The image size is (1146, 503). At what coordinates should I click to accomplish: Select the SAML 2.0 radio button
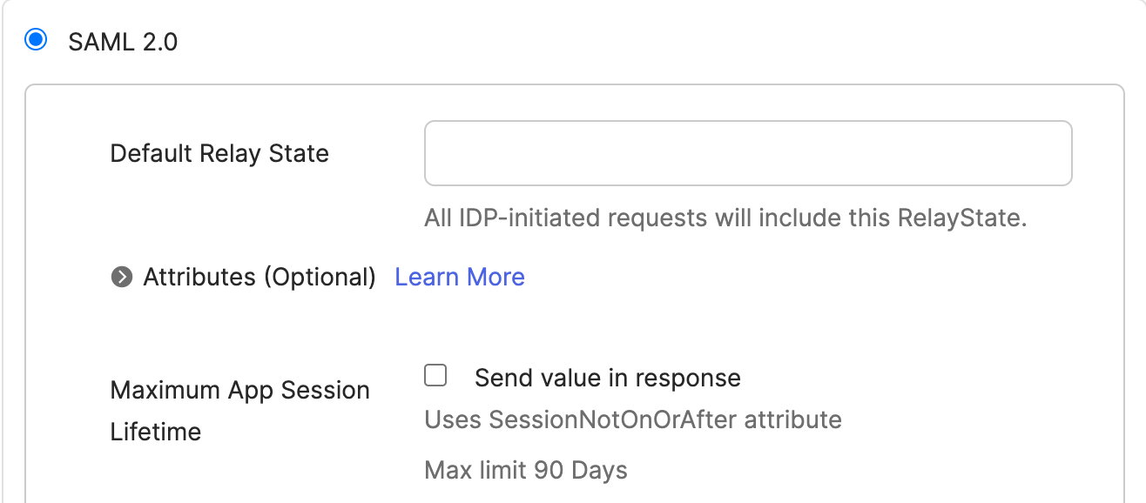[36, 40]
